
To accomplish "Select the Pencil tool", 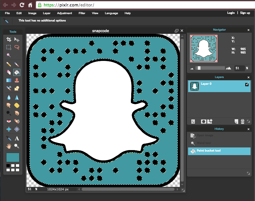I will [x=9, y=64].
